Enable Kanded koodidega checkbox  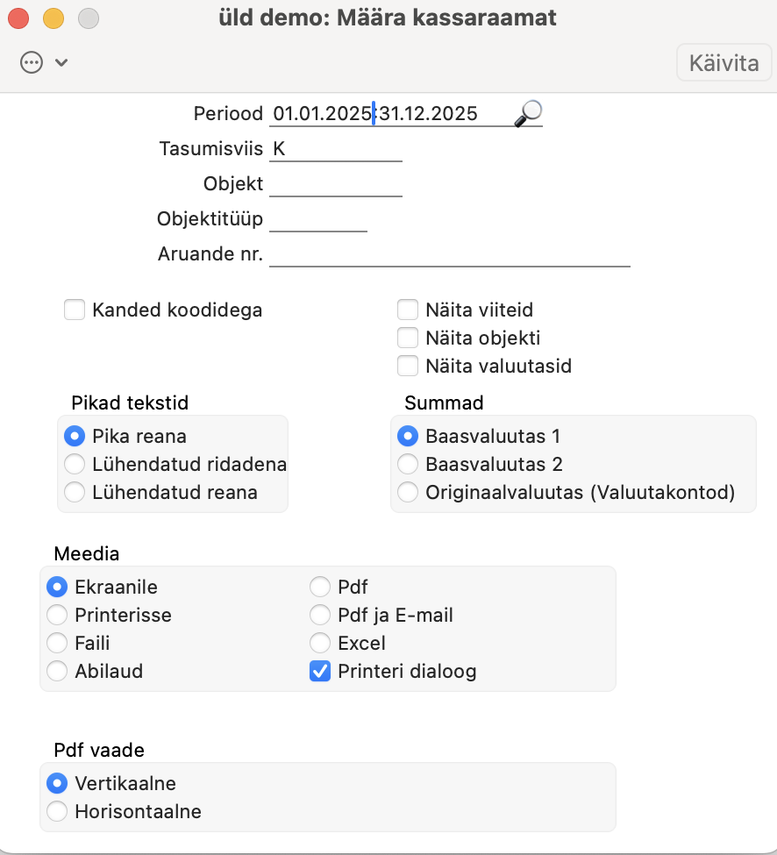75,310
